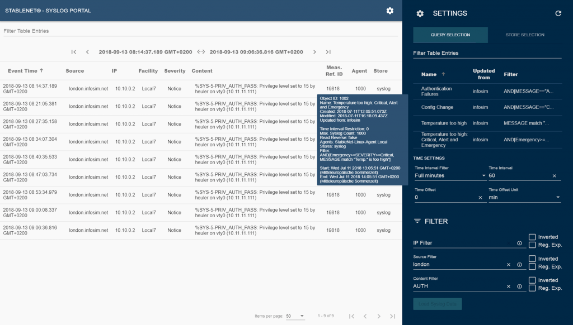This screenshot has height=325, width=573.
Task: Switch to the Store Selection tab
Action: click(524, 35)
